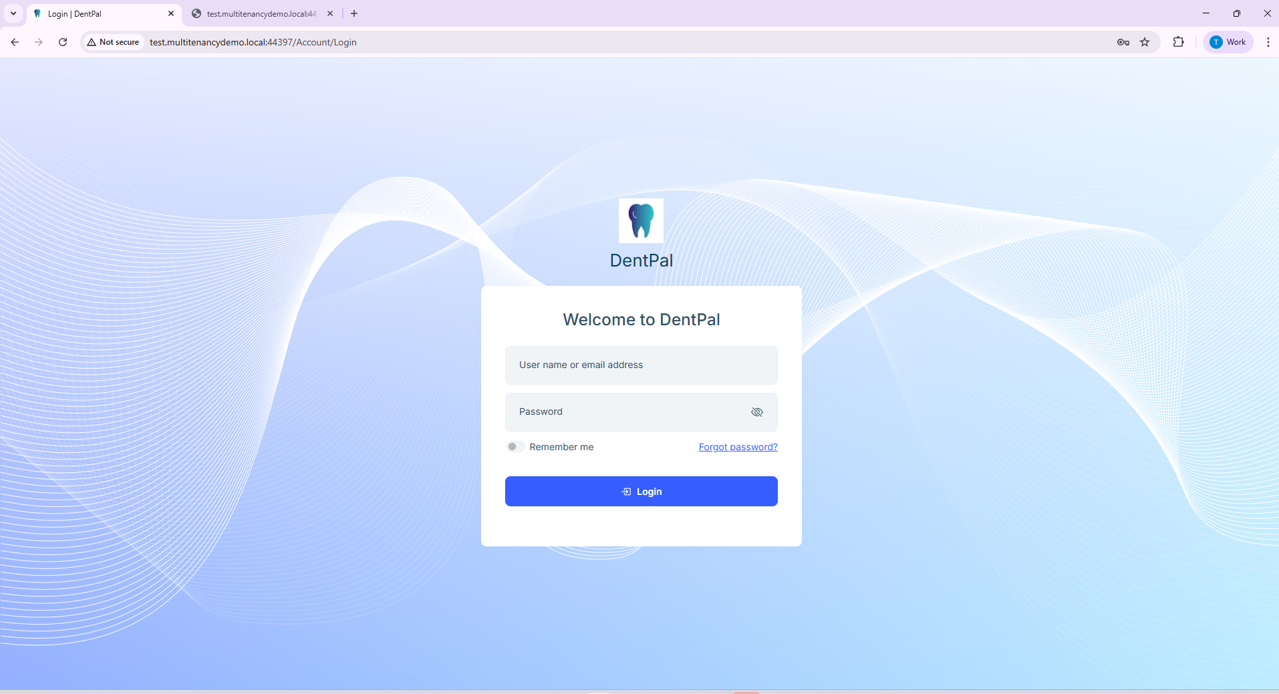Open a new tab with the plus button
Screen dimensions: 1279x694
point(354,13)
